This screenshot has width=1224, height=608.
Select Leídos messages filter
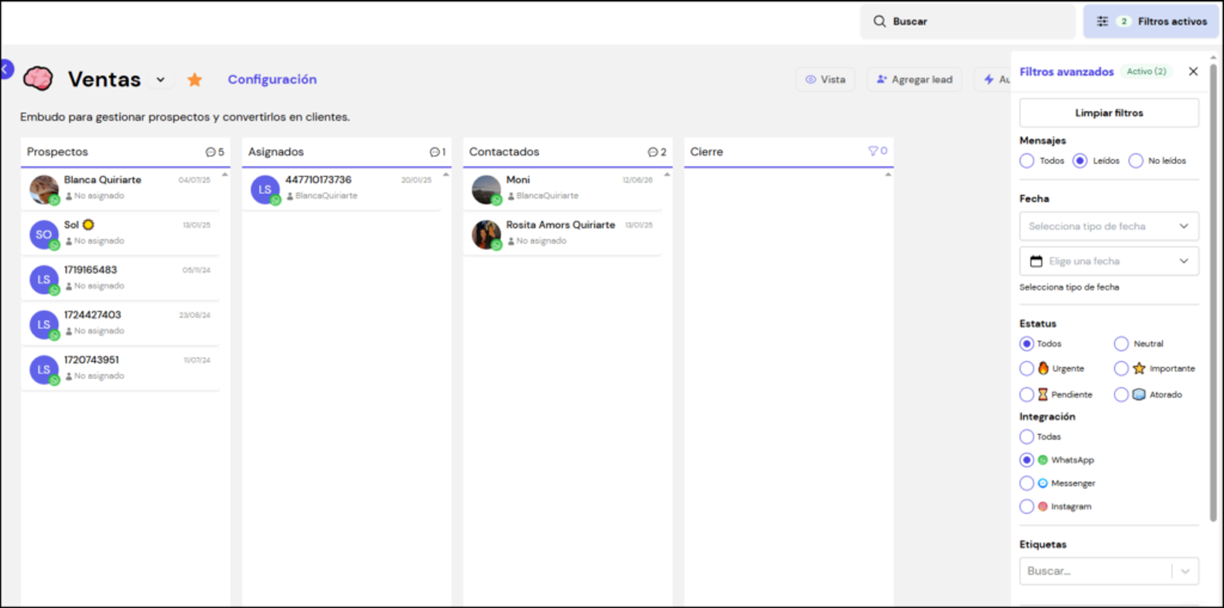(x=1080, y=161)
